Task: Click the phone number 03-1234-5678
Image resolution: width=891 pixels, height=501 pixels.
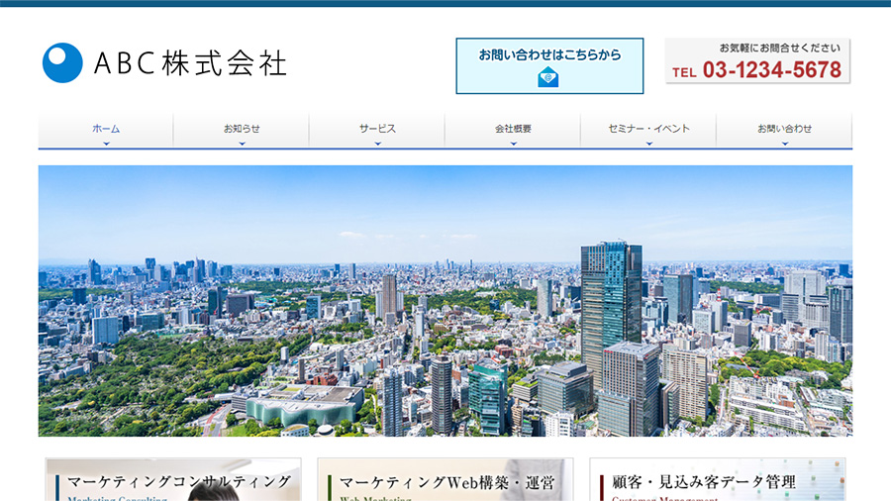Action: [771, 70]
